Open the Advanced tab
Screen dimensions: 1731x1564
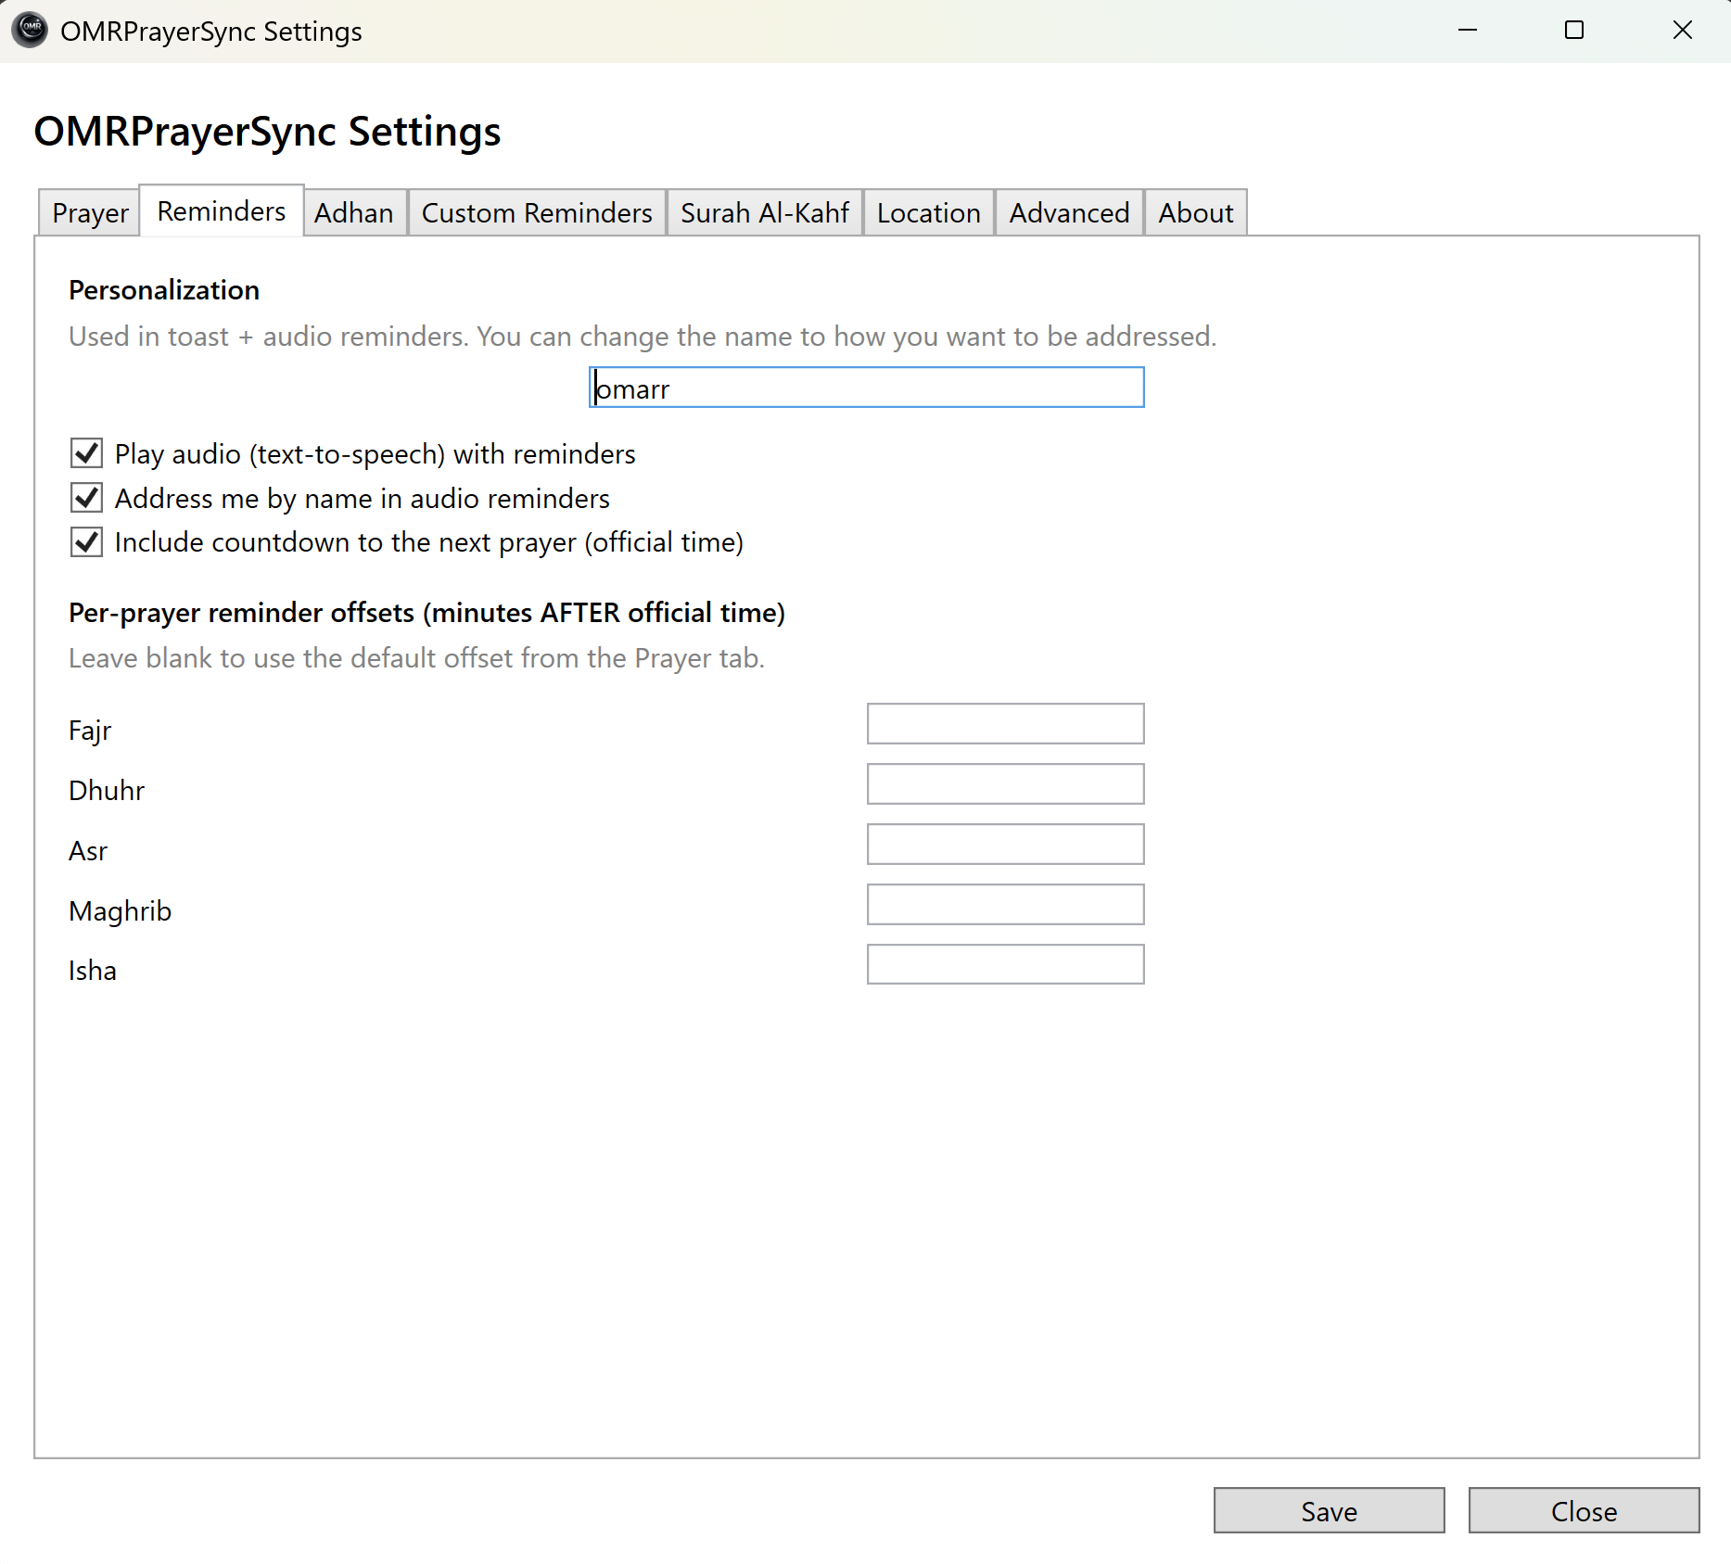pyautogui.click(x=1069, y=213)
